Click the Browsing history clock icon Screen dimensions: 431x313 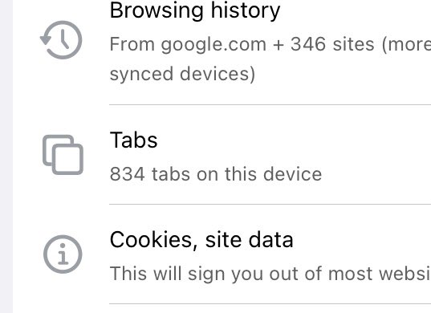61,40
